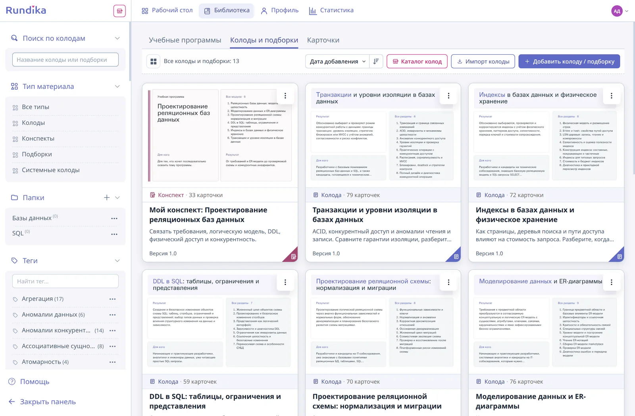Open the Дата добавления sort dropdown
635x416 pixels.
(x=337, y=62)
